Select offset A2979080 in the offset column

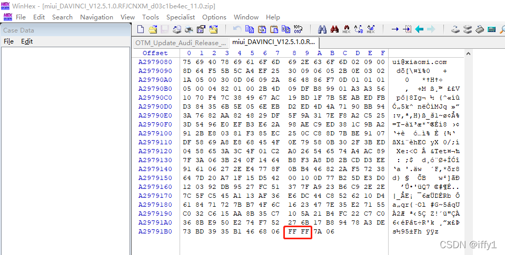click(155, 62)
